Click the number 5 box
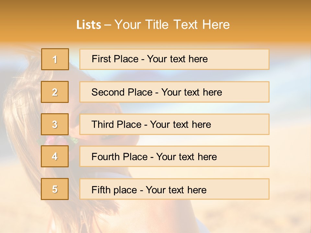This screenshot has height=233, width=311. tap(55, 189)
